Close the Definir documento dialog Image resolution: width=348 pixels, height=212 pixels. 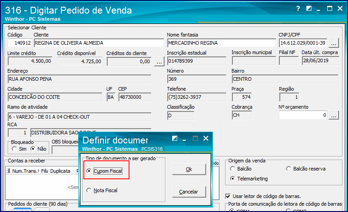coord(206,138)
